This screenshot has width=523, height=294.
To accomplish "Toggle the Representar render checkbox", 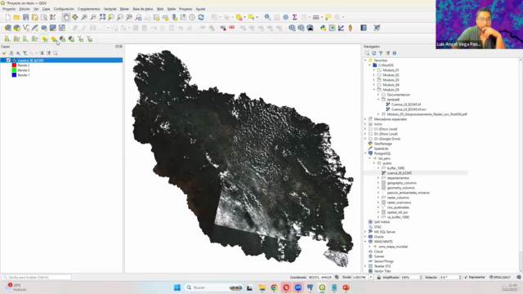I will (x=466, y=278).
